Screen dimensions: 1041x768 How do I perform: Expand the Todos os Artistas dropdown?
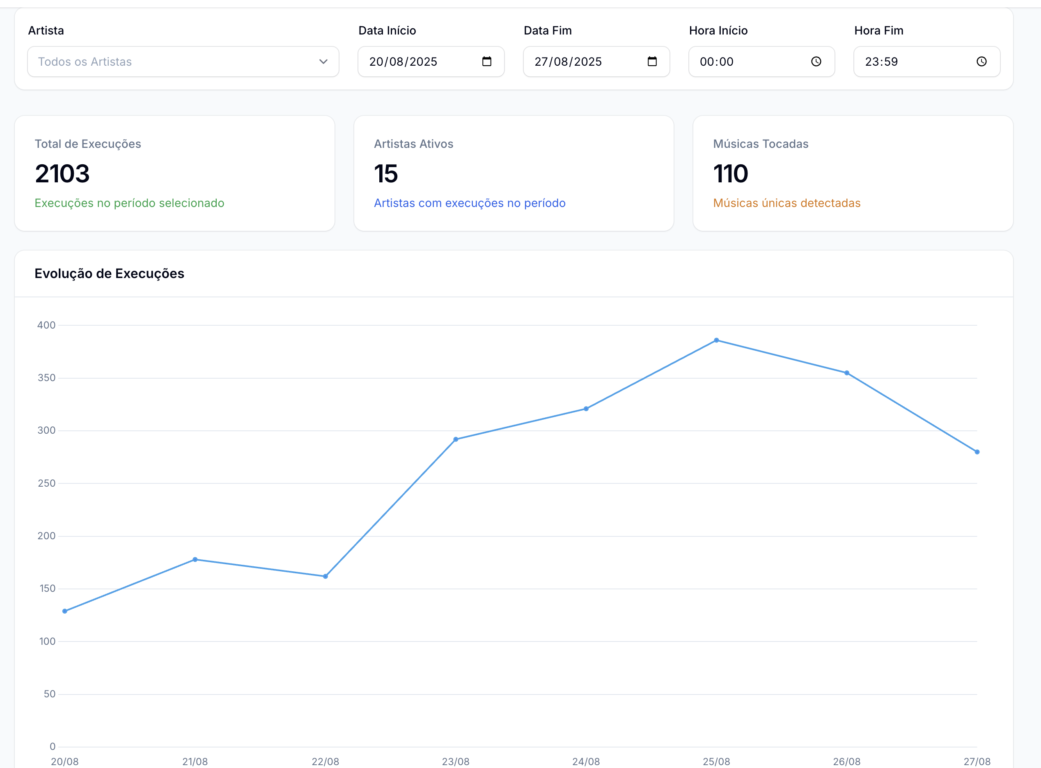click(x=183, y=61)
